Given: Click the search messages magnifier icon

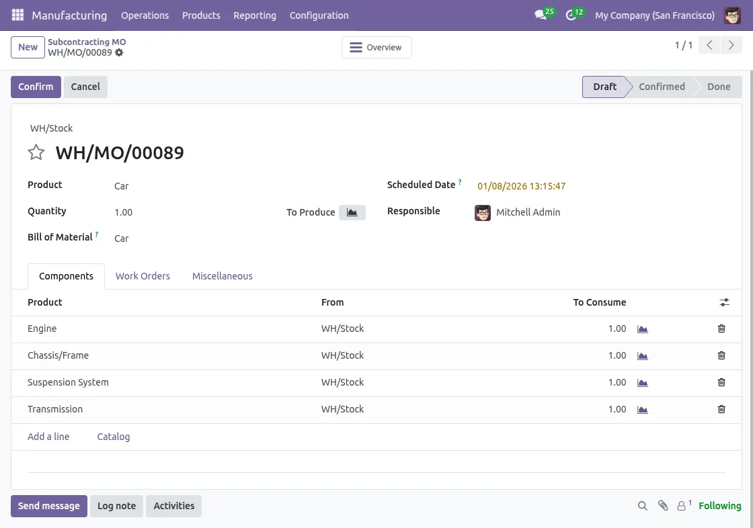Looking at the screenshot, I should click(643, 506).
